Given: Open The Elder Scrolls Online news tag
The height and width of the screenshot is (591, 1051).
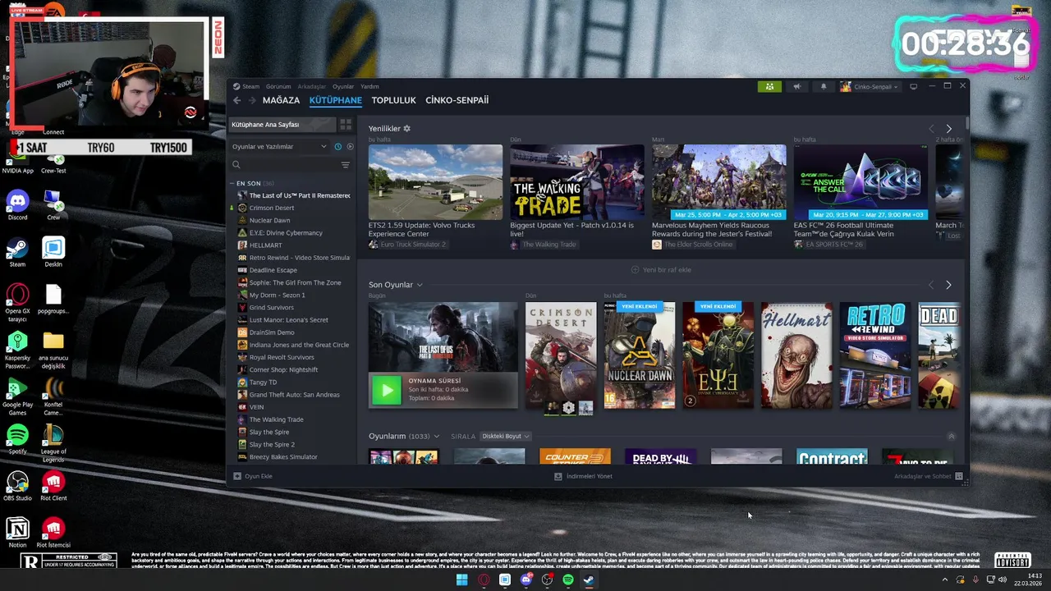Looking at the screenshot, I should tap(692, 245).
